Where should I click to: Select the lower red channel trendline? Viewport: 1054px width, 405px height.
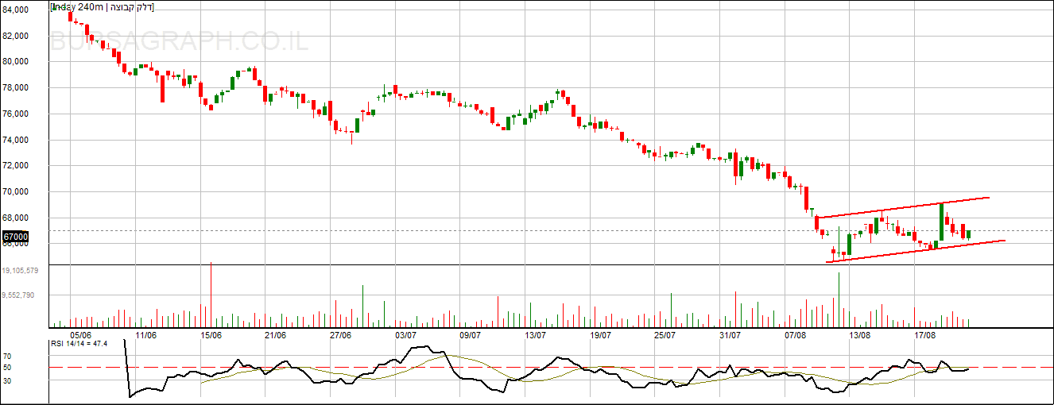pyautogui.click(x=914, y=251)
